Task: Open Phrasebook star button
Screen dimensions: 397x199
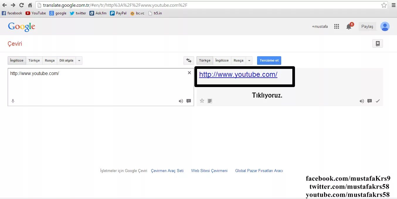Action: tap(378, 43)
